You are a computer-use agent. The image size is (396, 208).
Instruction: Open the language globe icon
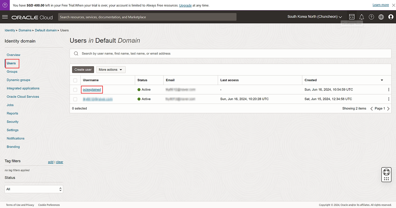click(381, 17)
